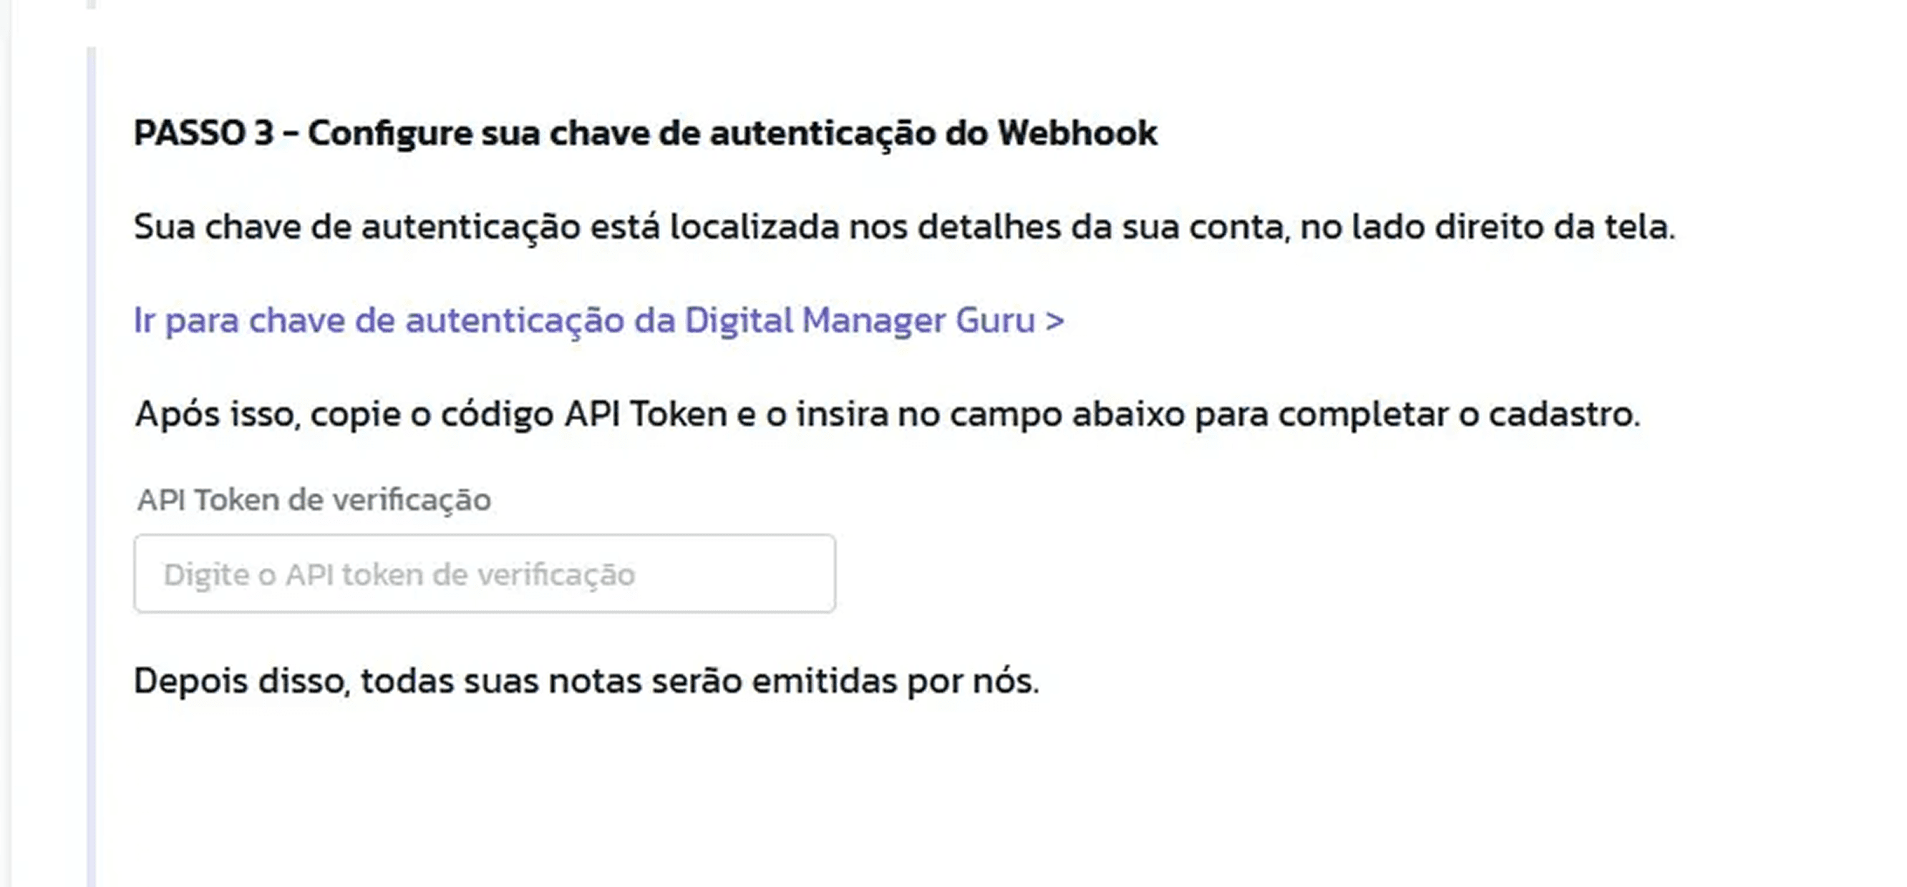Click the 'Digite o API token' placeholder text
The image size is (1907, 887).
click(399, 575)
